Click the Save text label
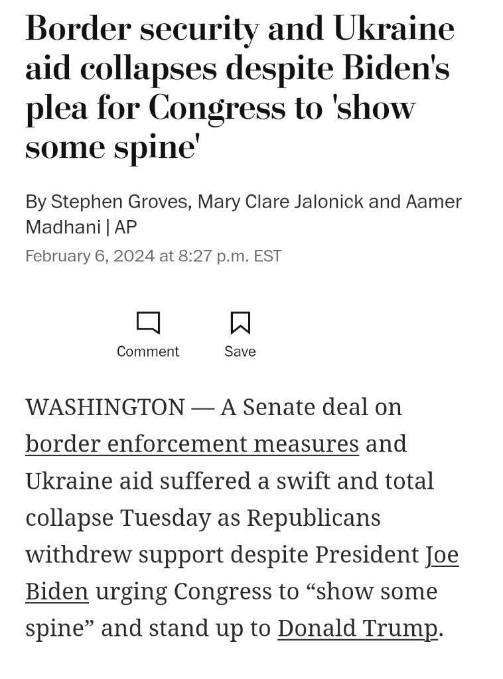This screenshot has width=503, height=679. (x=240, y=351)
